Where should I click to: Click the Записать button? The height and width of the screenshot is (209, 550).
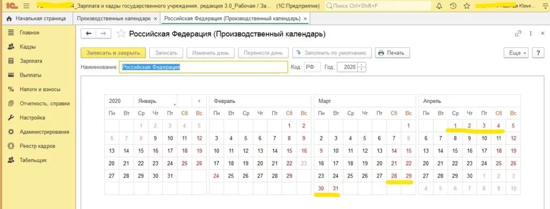pos(166,53)
